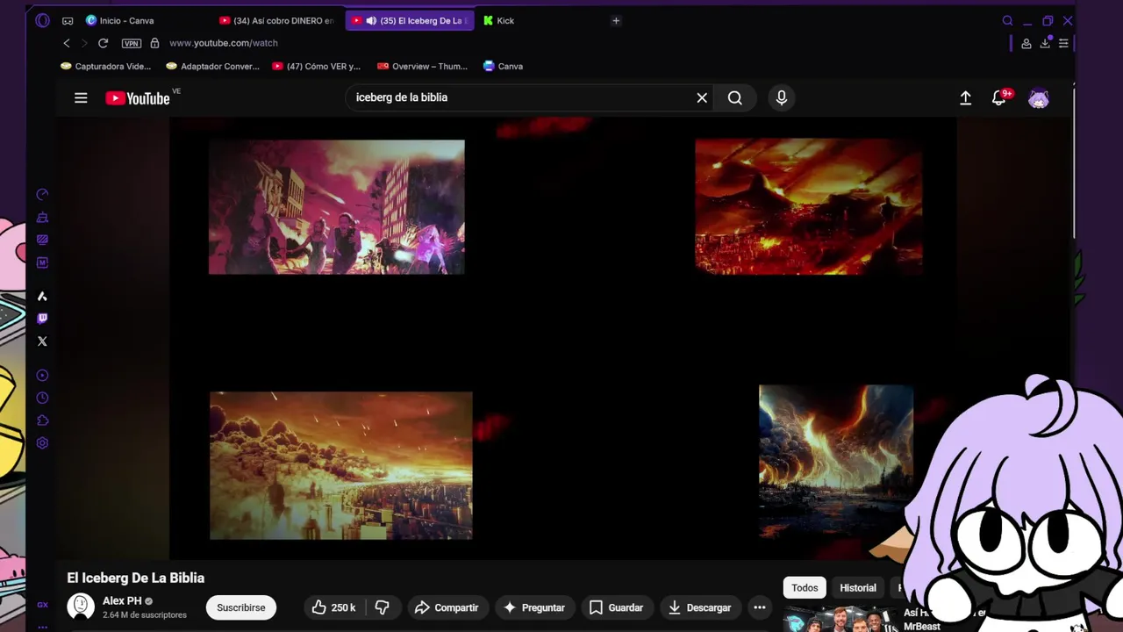The width and height of the screenshot is (1123, 632).
Task: Open the Alex PH channel avatar
Action: click(81, 607)
